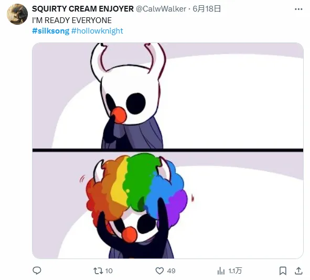The width and height of the screenshot is (310, 280).
Task: Open the #silksong hashtag link
Action: tap(50, 31)
